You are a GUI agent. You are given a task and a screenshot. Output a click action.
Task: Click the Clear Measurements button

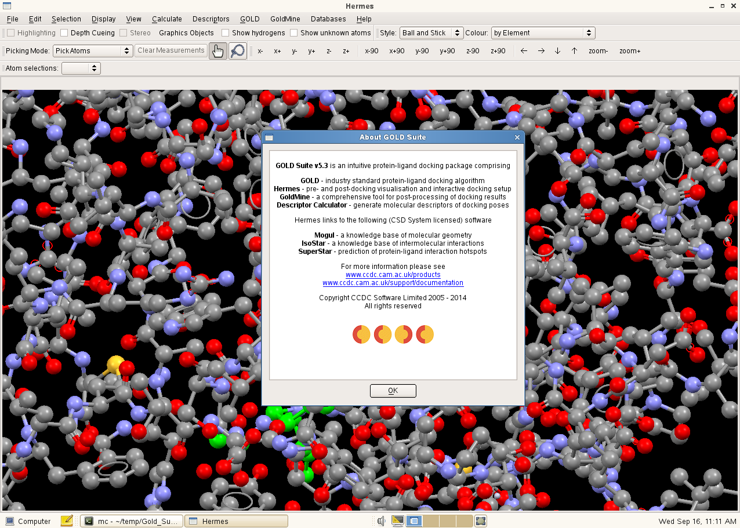[171, 50]
